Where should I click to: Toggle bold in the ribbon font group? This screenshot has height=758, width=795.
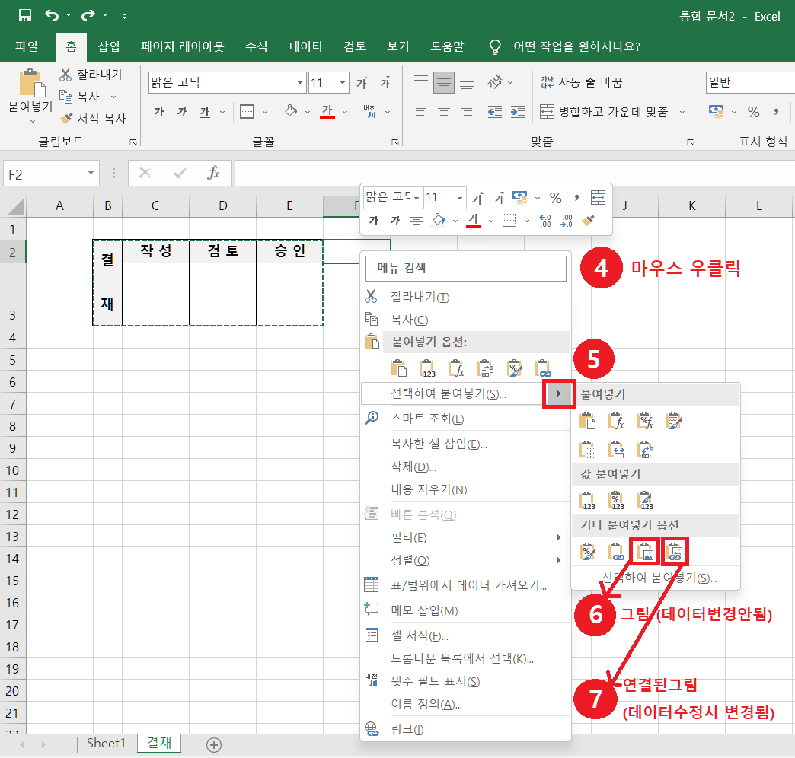click(x=158, y=111)
